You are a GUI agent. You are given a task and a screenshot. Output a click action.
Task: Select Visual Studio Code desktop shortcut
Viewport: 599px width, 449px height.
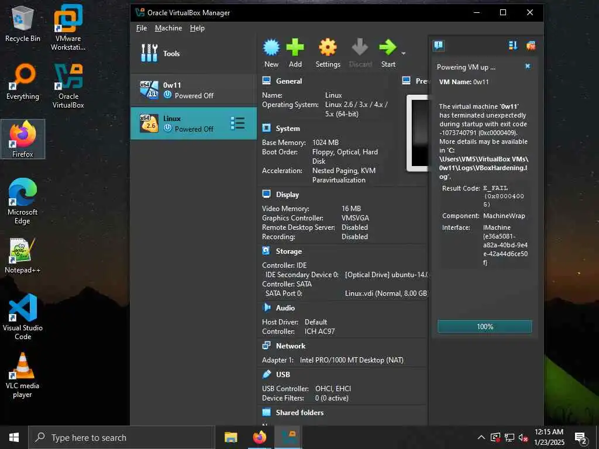pos(23,316)
